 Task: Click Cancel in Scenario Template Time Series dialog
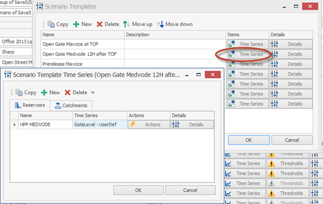point(190,190)
